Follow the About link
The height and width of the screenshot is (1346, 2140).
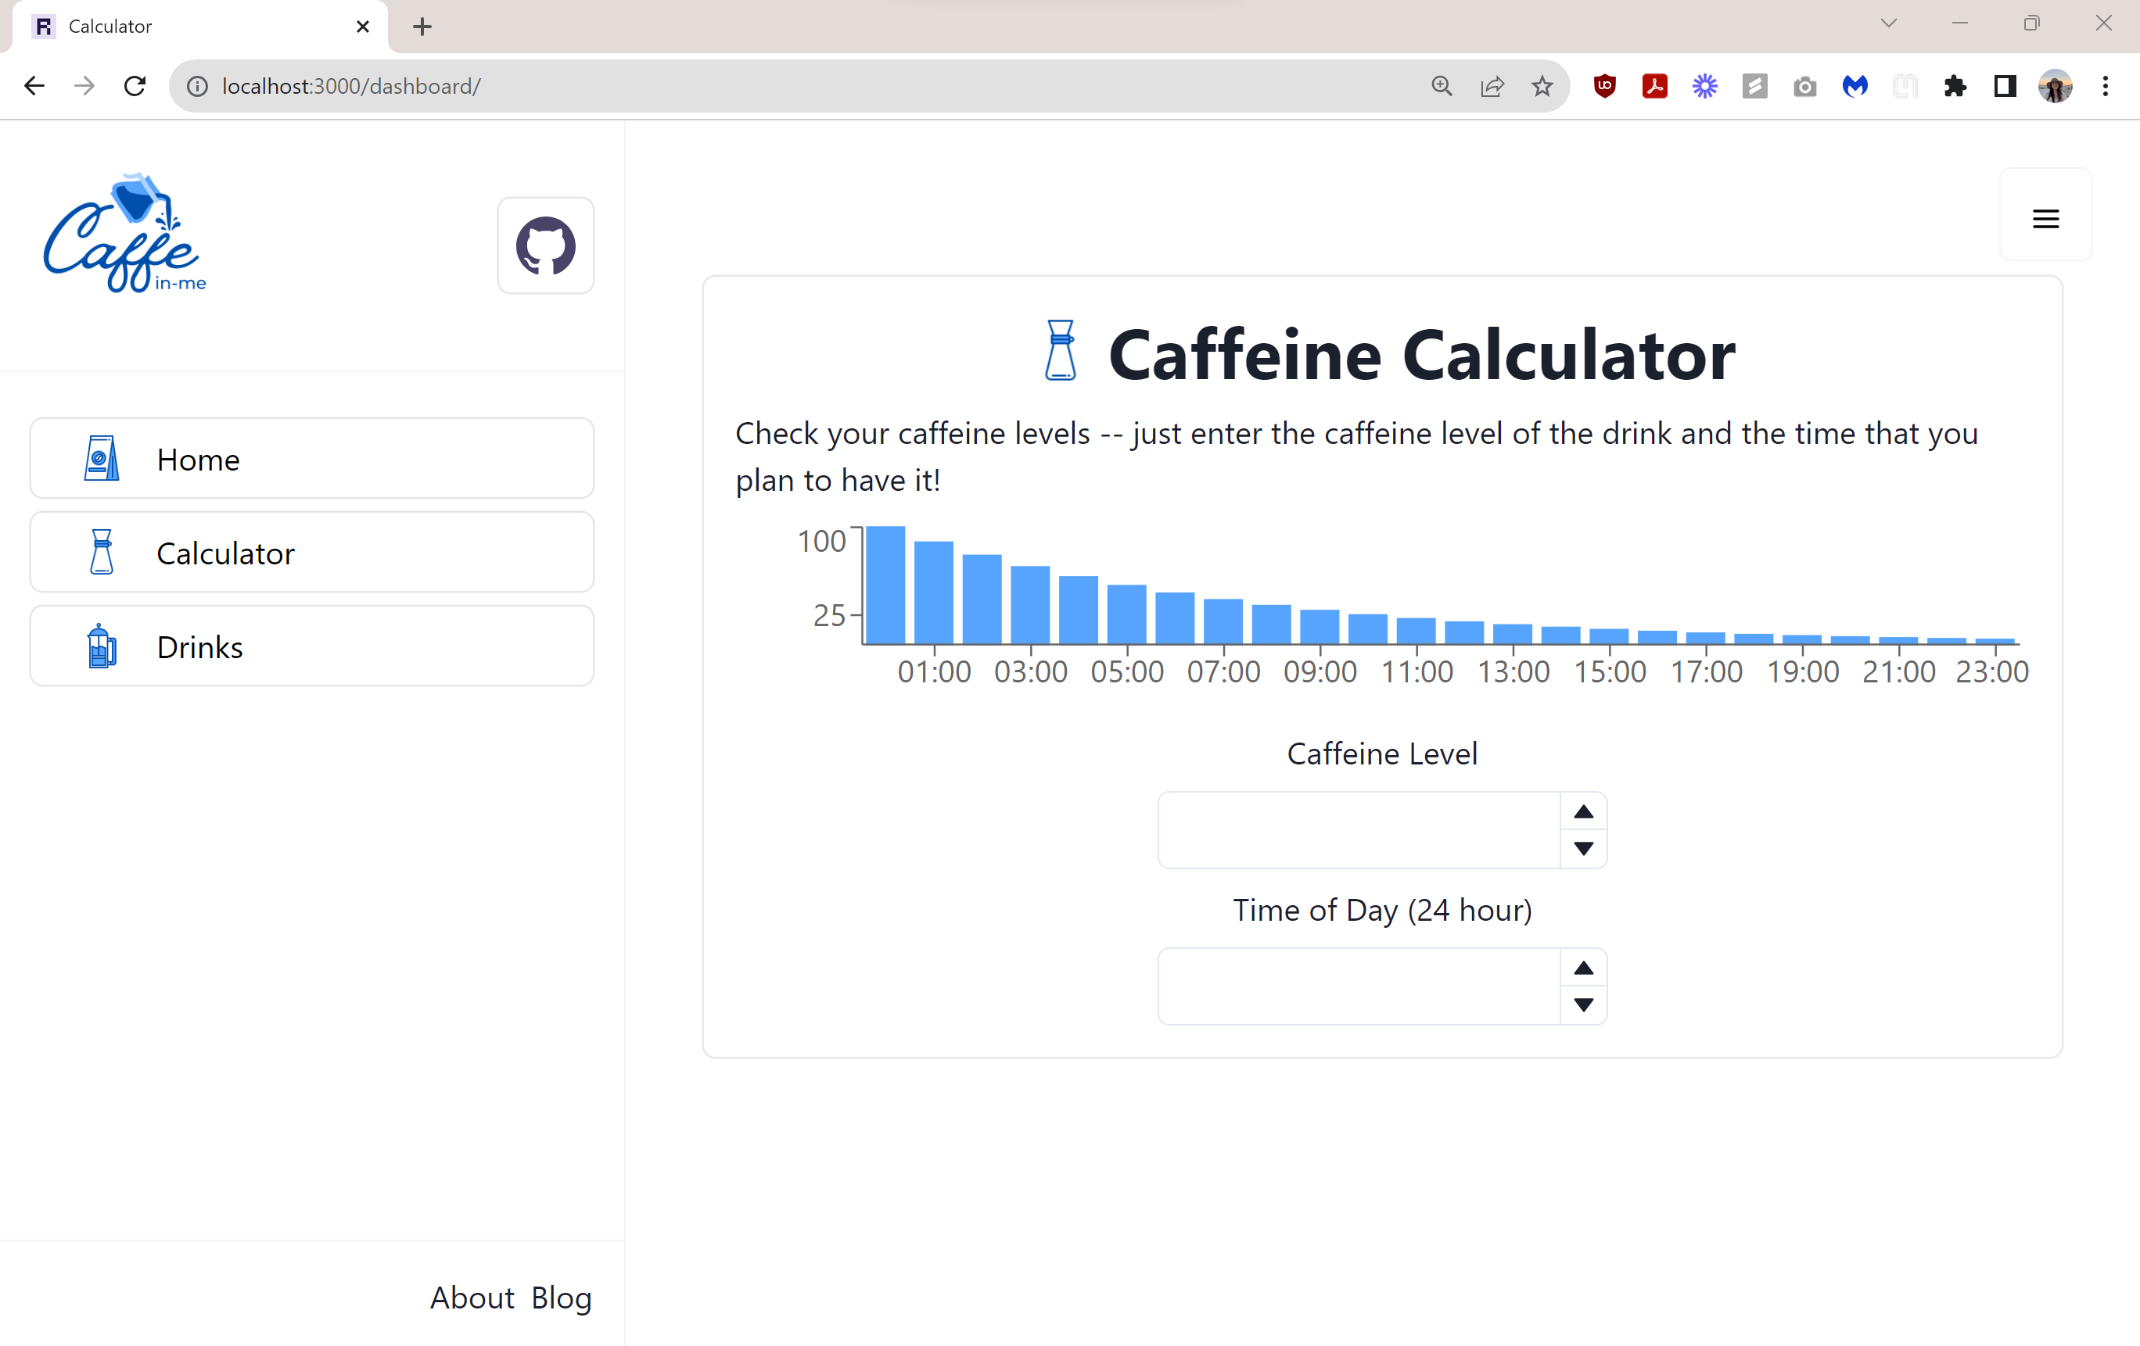472,1298
